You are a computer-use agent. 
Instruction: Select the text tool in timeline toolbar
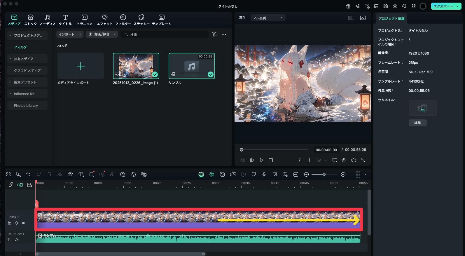(81, 174)
